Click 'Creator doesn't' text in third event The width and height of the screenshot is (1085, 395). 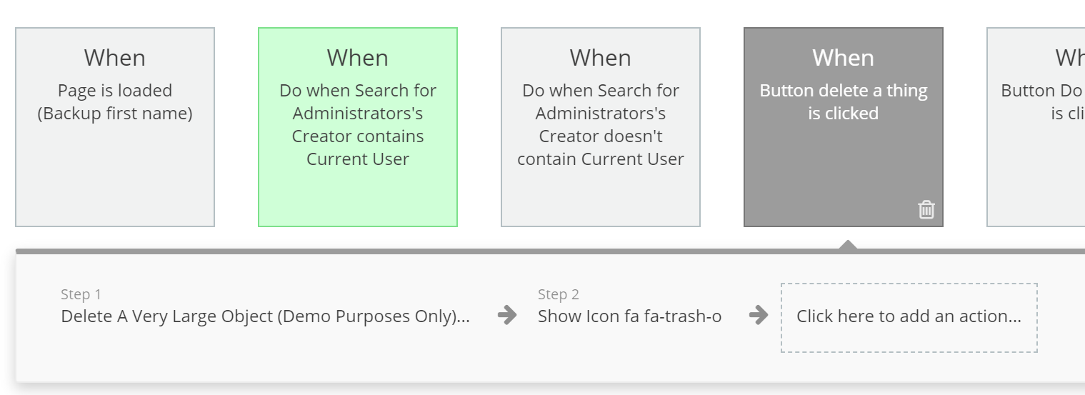[601, 136]
